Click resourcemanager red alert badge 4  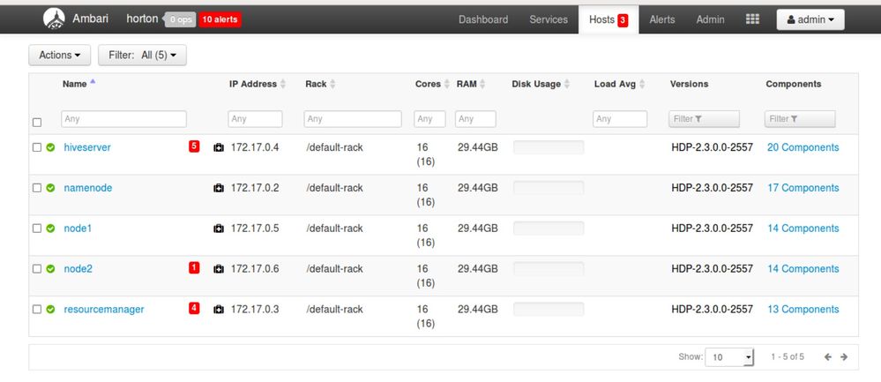[x=194, y=309]
